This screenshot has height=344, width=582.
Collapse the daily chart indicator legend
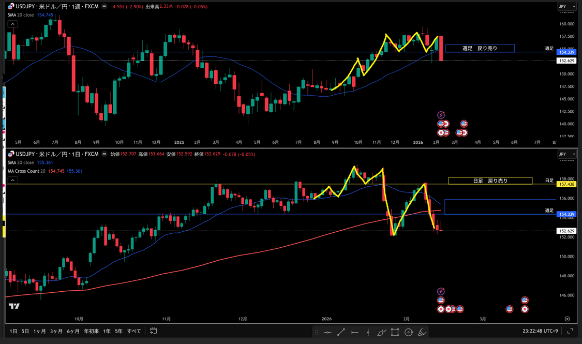tap(12, 180)
